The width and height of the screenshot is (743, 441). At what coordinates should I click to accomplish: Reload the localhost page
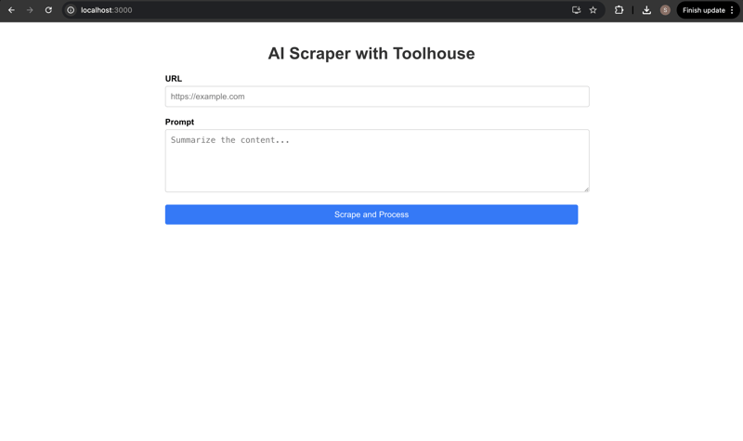pyautogui.click(x=48, y=10)
